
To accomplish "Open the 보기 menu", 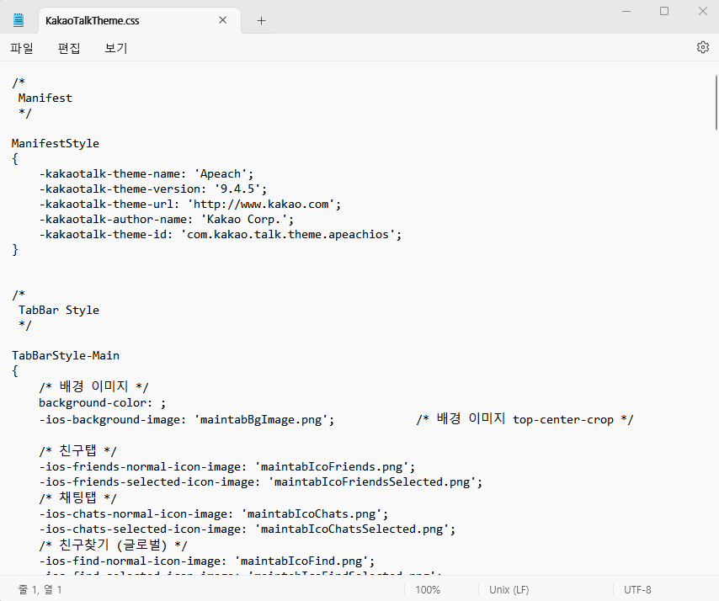I will point(116,48).
